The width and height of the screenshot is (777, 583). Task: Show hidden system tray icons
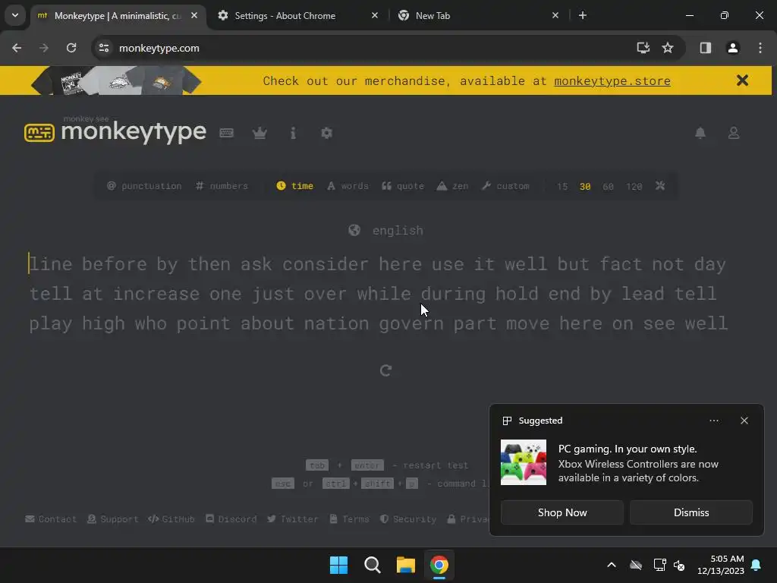tap(612, 565)
